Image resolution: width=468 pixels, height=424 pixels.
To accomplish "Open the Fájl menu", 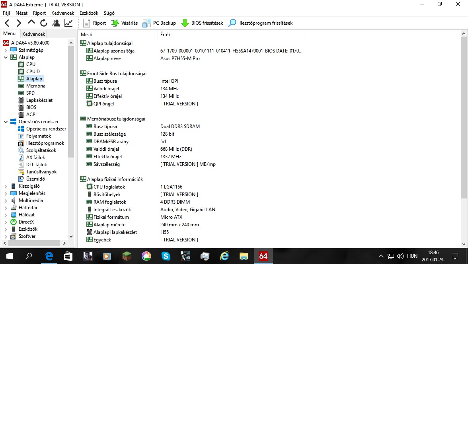I will (6, 13).
